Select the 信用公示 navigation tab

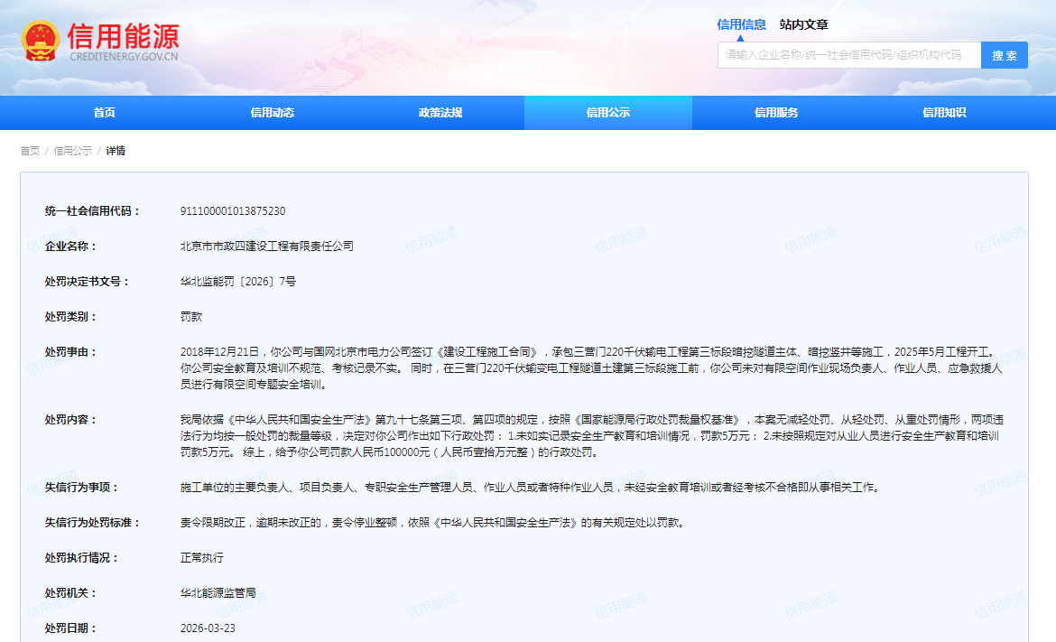point(608,113)
